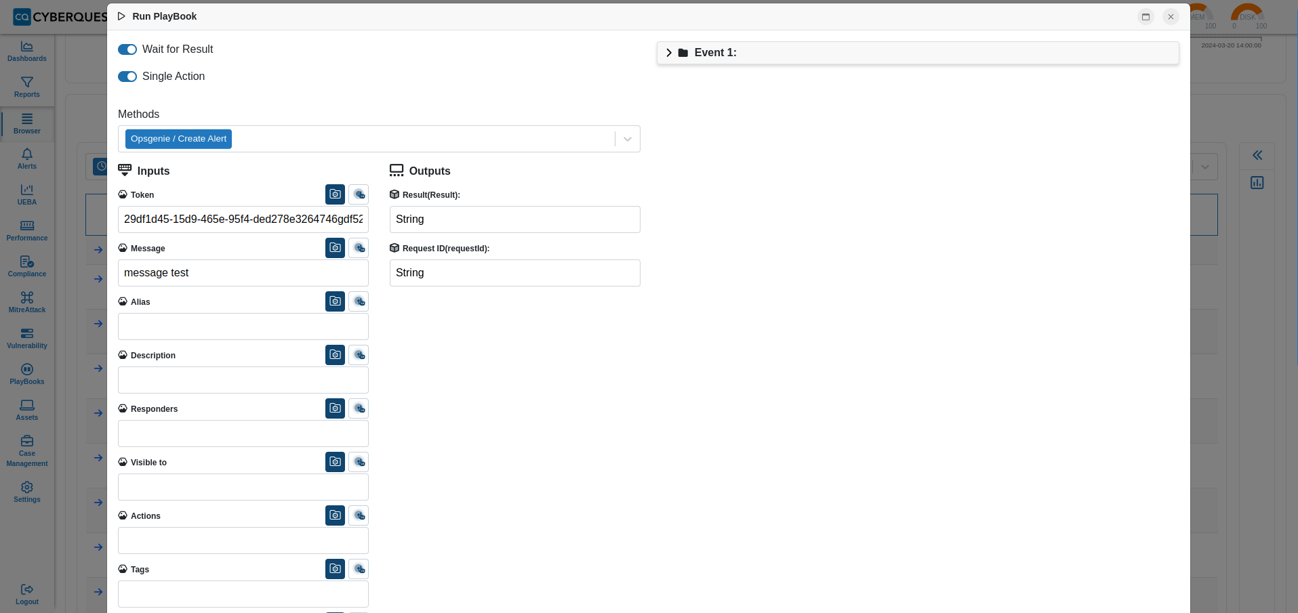Open Assets in the sidebar
This screenshot has width=1298, height=613.
coord(27,410)
